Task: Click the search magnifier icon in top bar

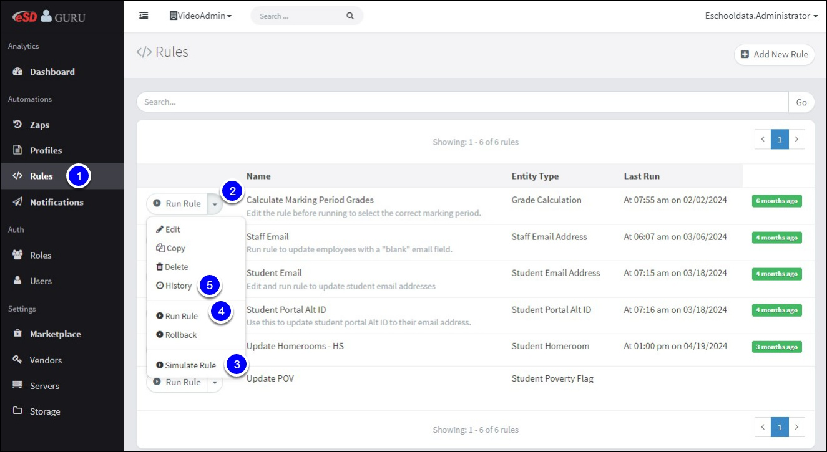Action: point(350,16)
